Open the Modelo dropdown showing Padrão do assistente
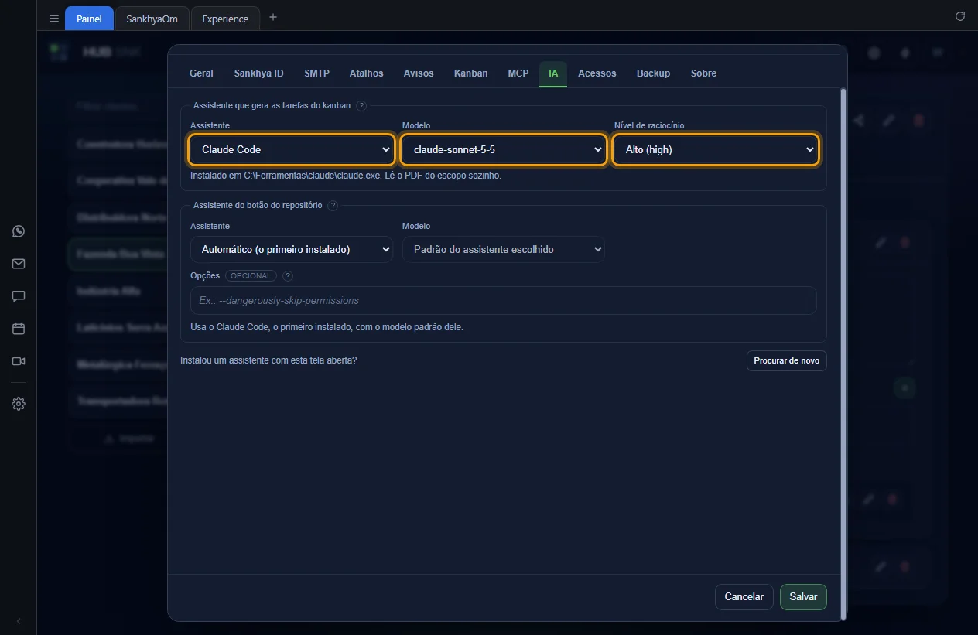978x635 pixels. click(x=504, y=250)
